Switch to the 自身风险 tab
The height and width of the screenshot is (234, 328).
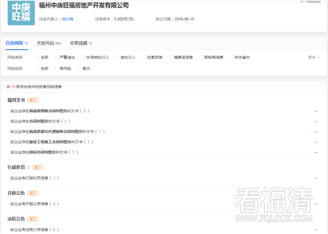pyautogui.click(x=16, y=43)
